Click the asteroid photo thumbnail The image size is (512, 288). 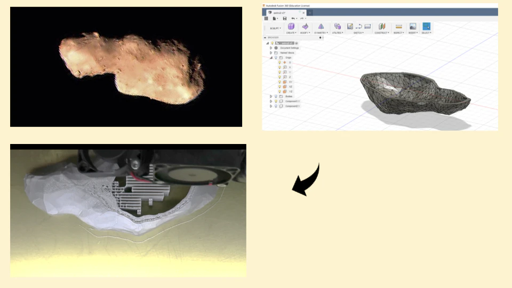coord(126,67)
